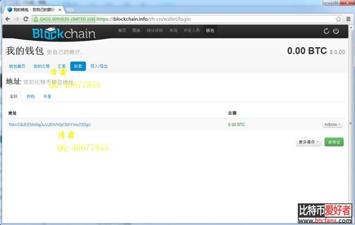Select the 活跃 address tab

[13, 96]
